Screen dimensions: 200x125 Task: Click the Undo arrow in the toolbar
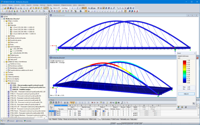24,8
